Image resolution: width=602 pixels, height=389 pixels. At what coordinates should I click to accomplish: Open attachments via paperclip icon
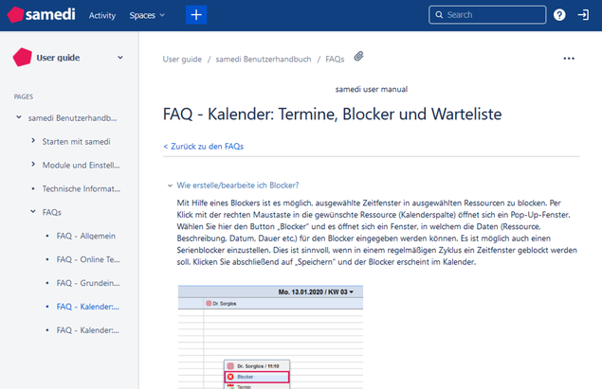(358, 57)
